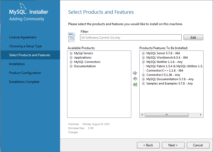Click the scrollbar left arrow
Image resolution: width=213 pixels, height=152 pixels.
coord(142,115)
